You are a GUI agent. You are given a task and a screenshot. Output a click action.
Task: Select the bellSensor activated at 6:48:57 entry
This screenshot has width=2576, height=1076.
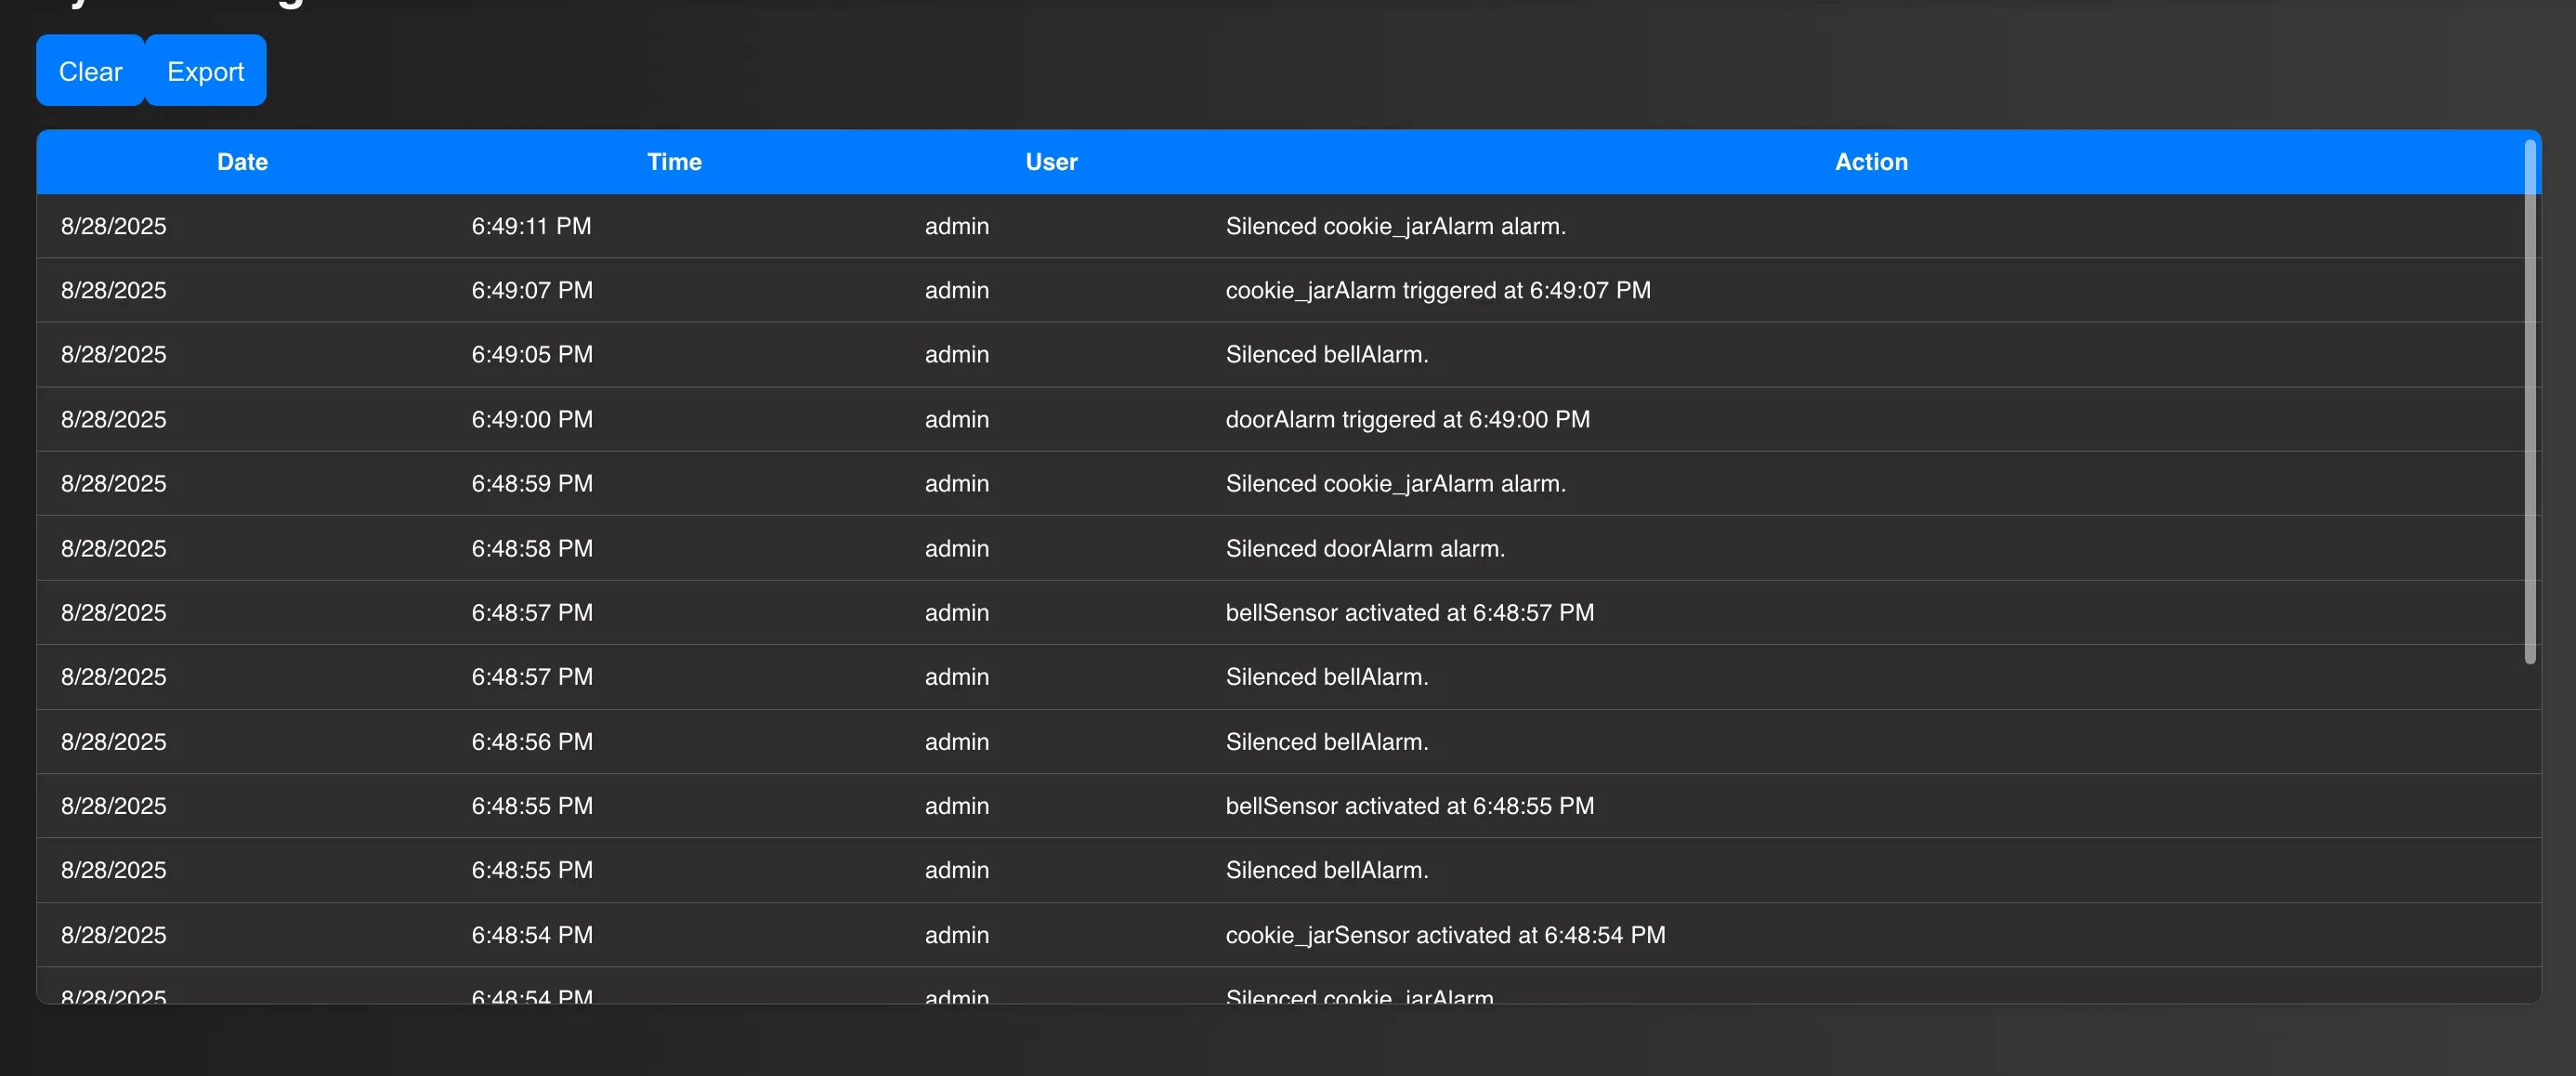[1409, 612]
